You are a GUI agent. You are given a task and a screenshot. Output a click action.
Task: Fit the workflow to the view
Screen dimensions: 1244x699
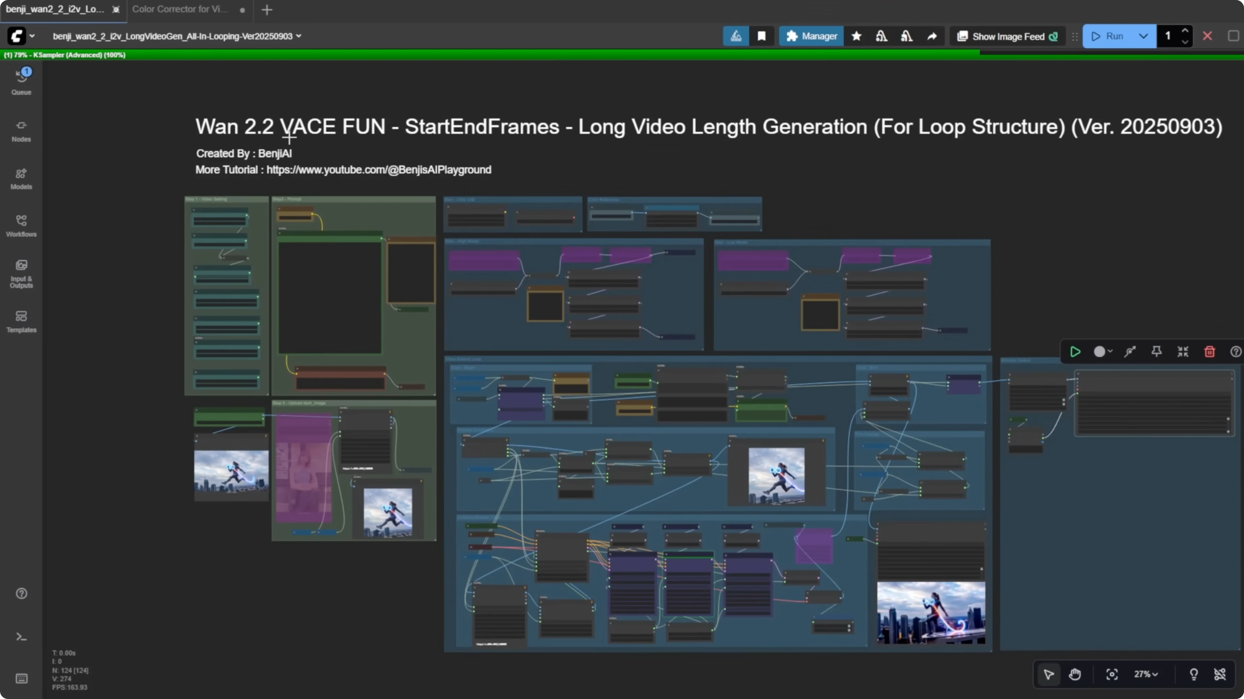pos(1112,674)
